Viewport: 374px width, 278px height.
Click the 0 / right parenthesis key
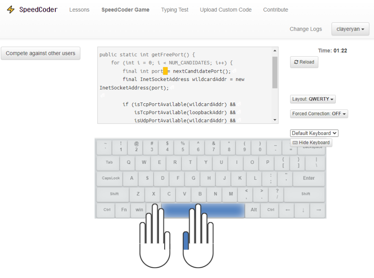tap(259, 146)
